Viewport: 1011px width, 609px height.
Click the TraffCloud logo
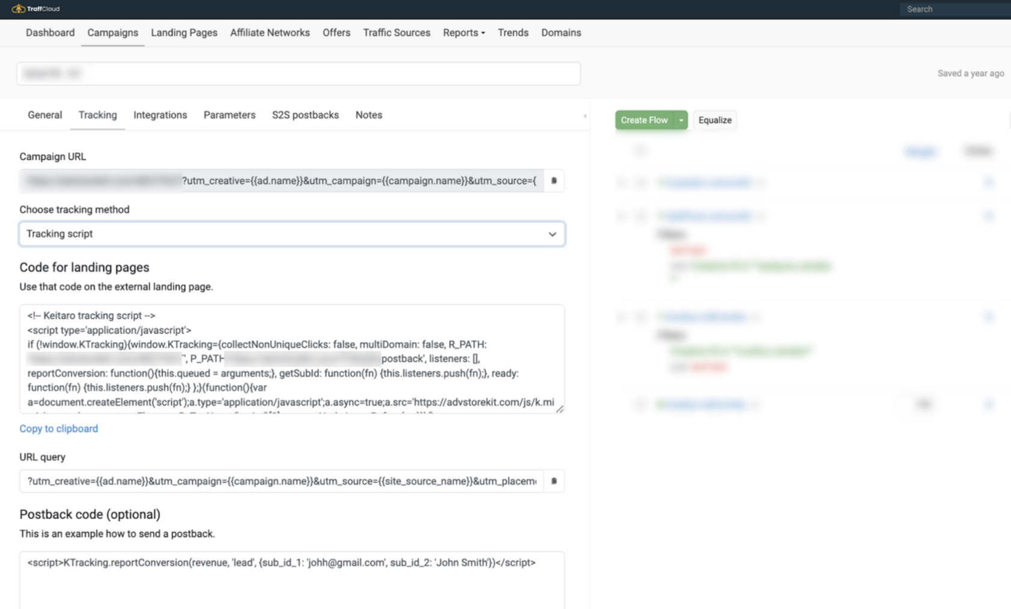[x=36, y=9]
